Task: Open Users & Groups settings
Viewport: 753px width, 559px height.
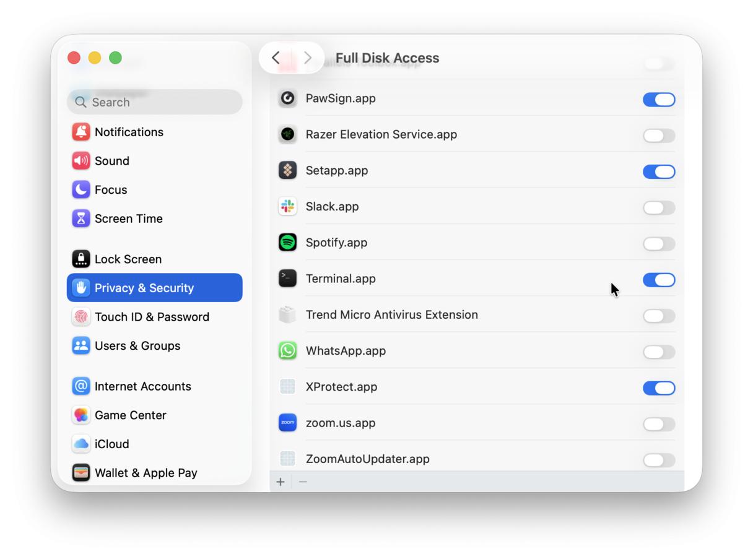Action: [154, 345]
